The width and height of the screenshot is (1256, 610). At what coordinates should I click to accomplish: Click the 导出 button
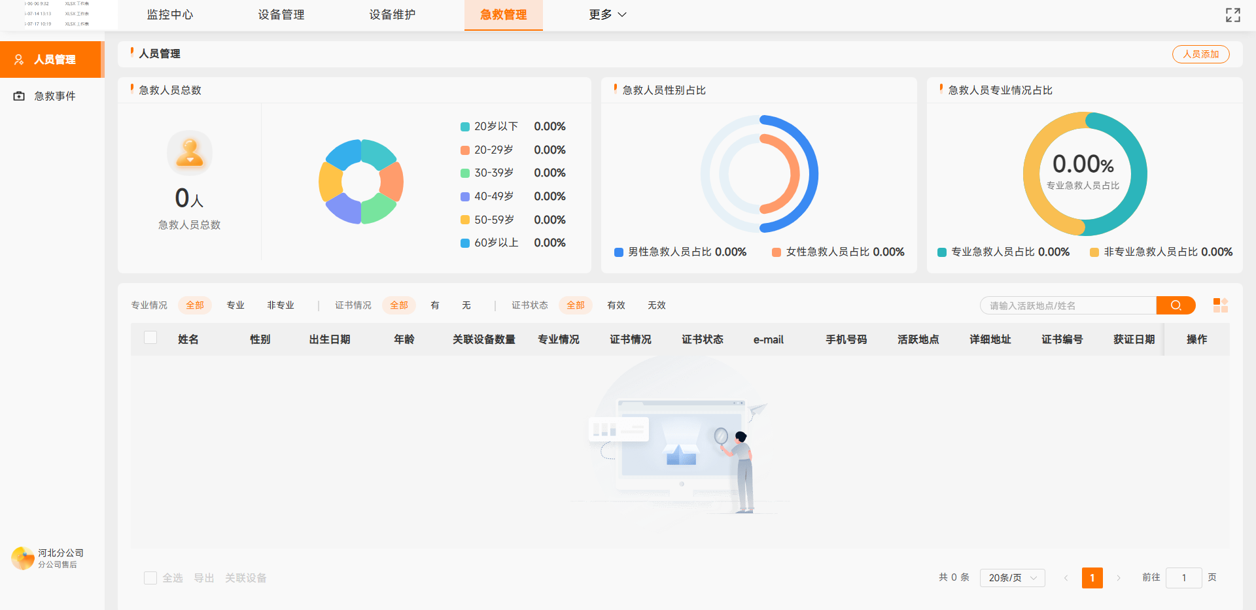point(204,578)
